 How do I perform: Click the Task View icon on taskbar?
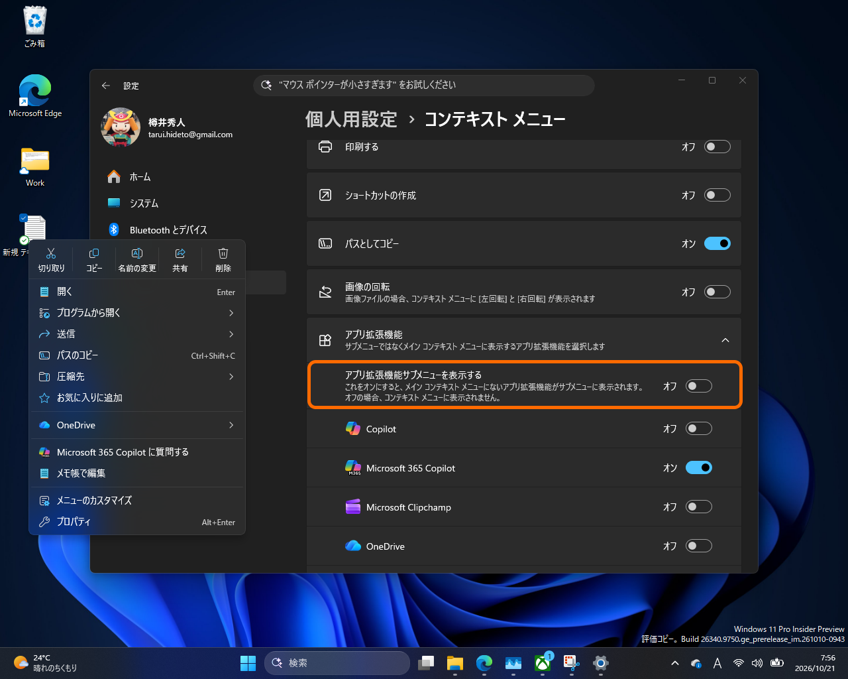(x=426, y=662)
